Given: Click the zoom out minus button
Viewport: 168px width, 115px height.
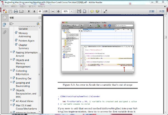Looking at the screenshot, I should point(53,11).
